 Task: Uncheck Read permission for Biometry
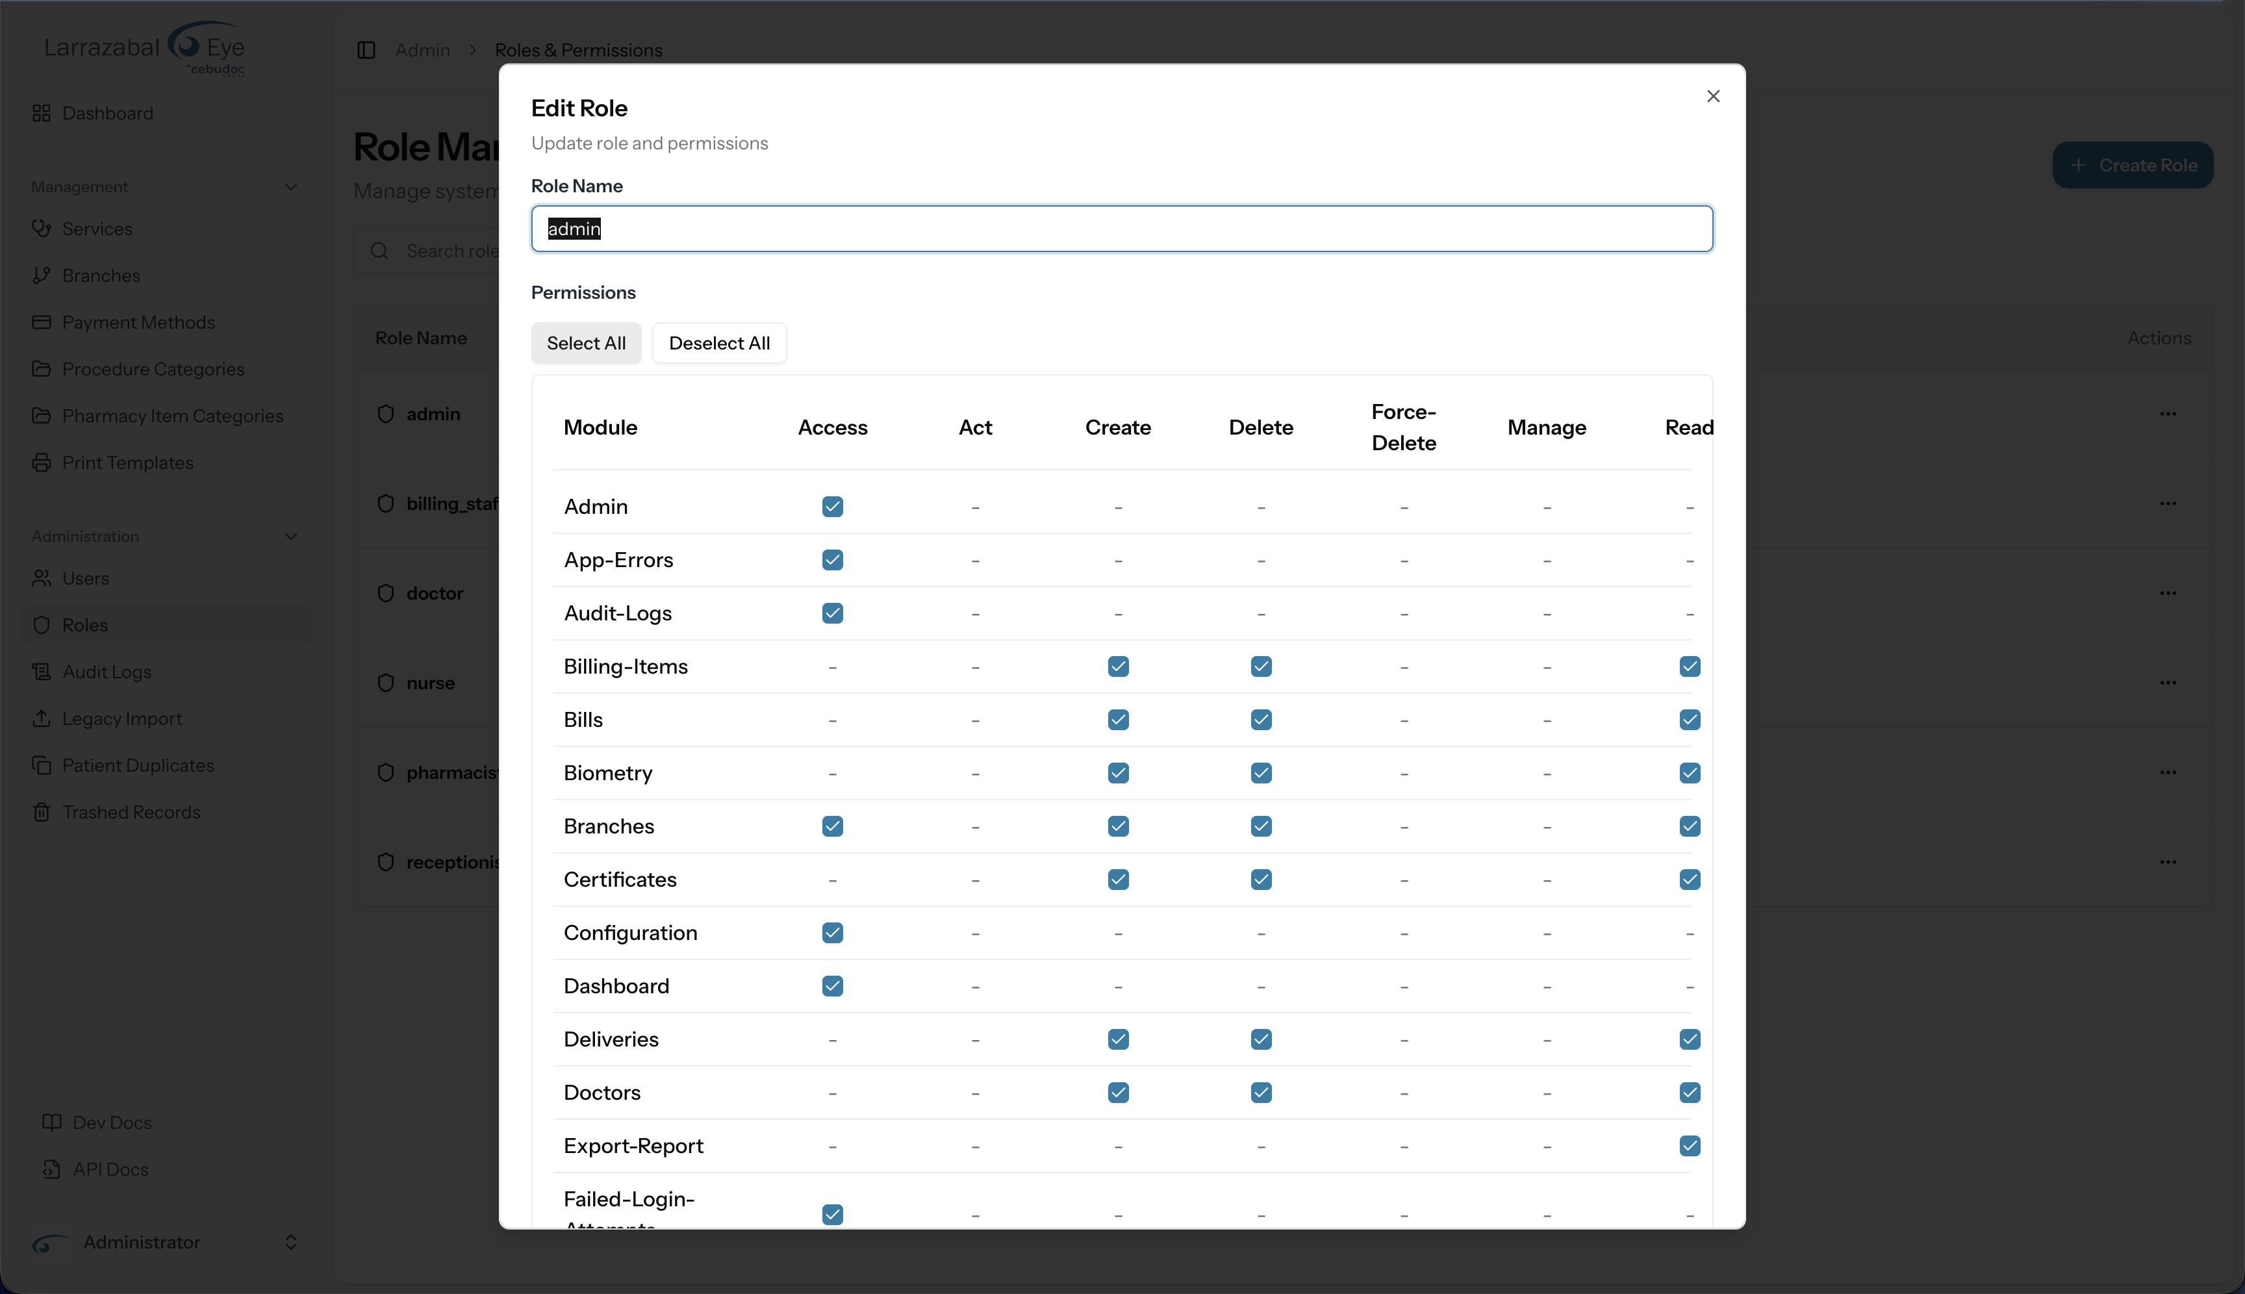pos(1690,773)
